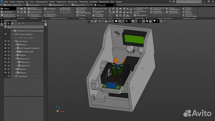Click the Создать деталь button
The image size is (215, 121).
34,12
